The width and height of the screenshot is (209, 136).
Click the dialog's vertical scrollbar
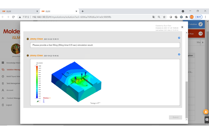click(186, 100)
